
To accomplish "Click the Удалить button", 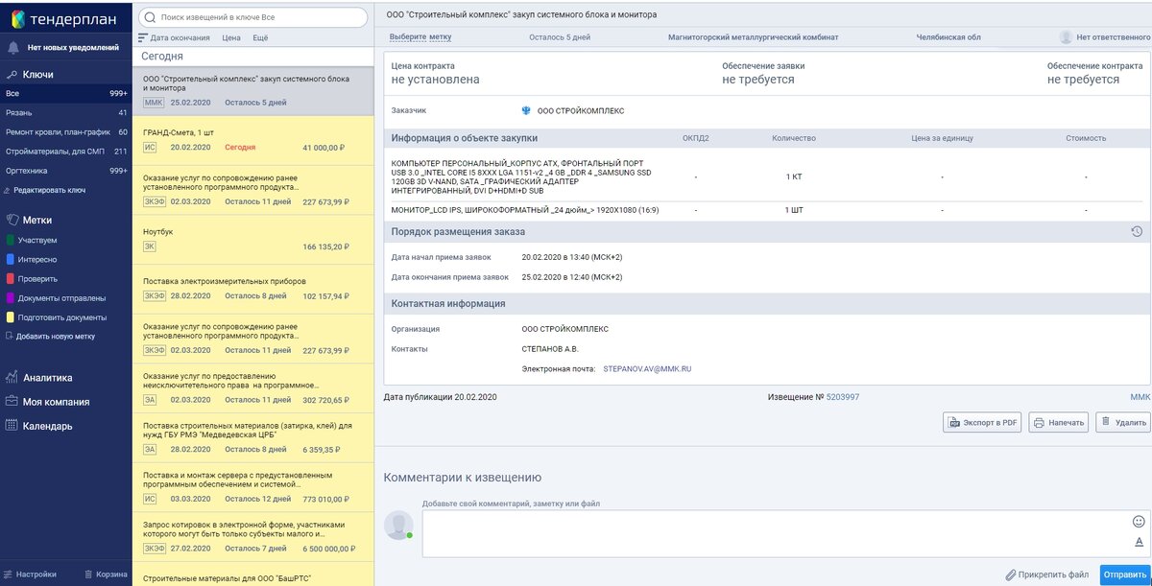I will 1123,422.
